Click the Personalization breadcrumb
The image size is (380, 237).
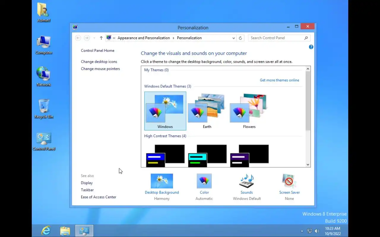(x=189, y=38)
